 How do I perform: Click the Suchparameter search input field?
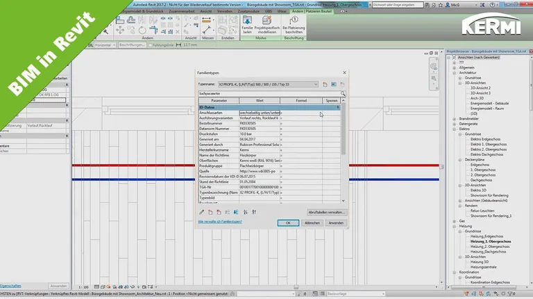click(267, 93)
